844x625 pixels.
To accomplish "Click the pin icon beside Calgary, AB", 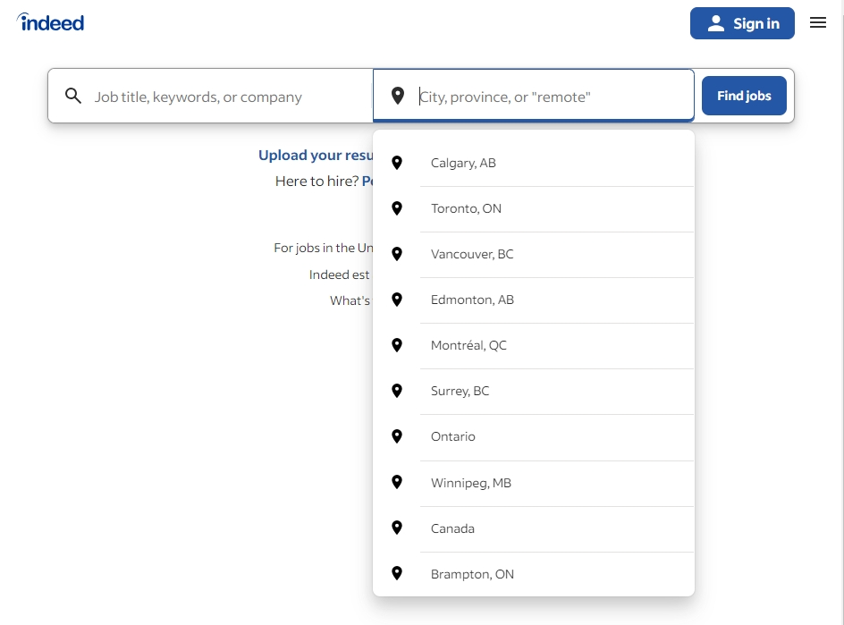I will tap(398, 163).
